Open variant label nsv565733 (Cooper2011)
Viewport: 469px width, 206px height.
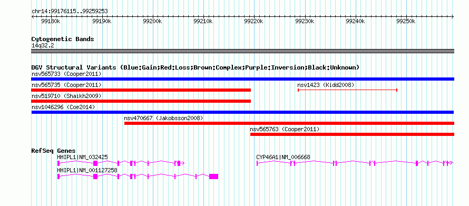66,74
